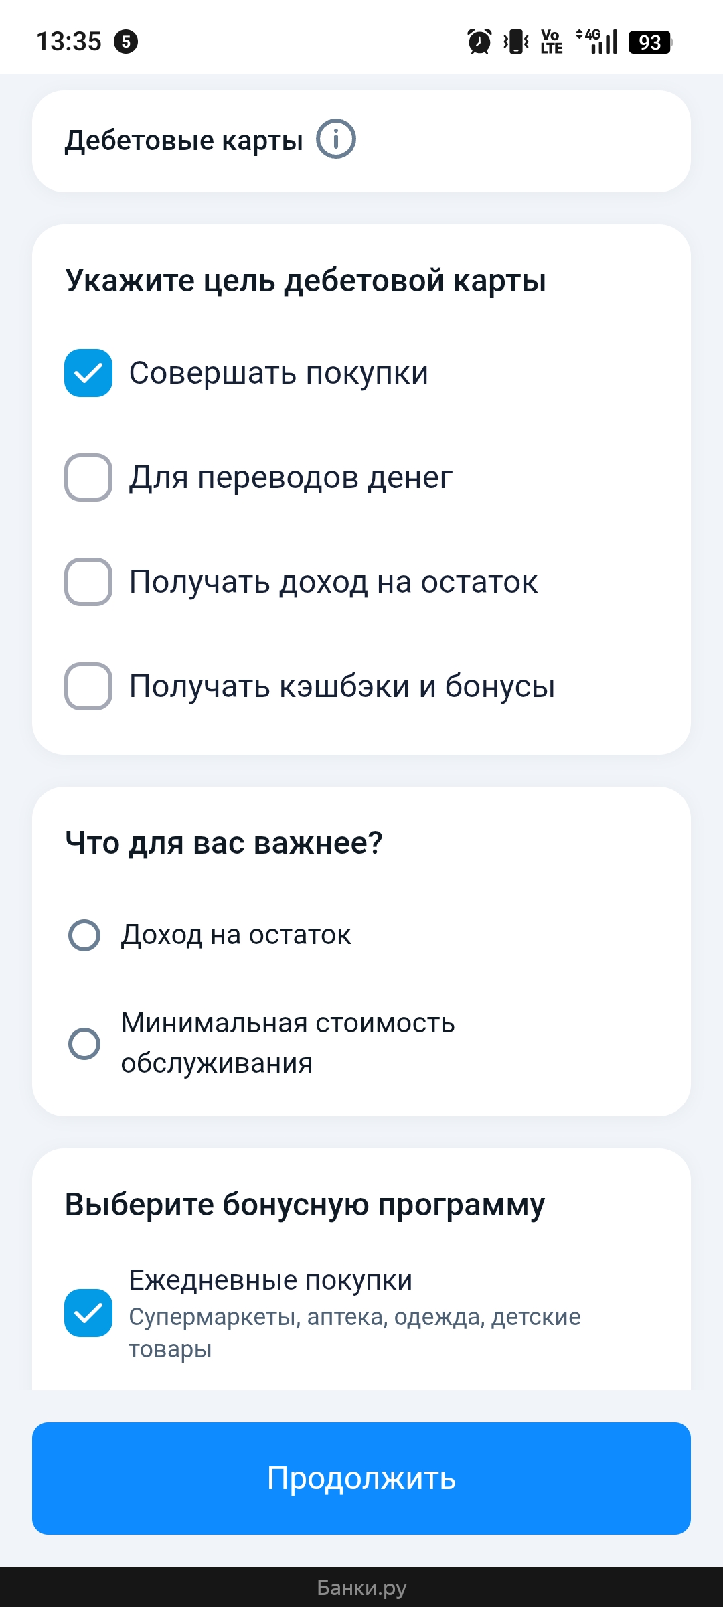Viewport: 723px width, 1607px height.
Task: Tap the status bar clock time
Action: [x=69, y=42]
